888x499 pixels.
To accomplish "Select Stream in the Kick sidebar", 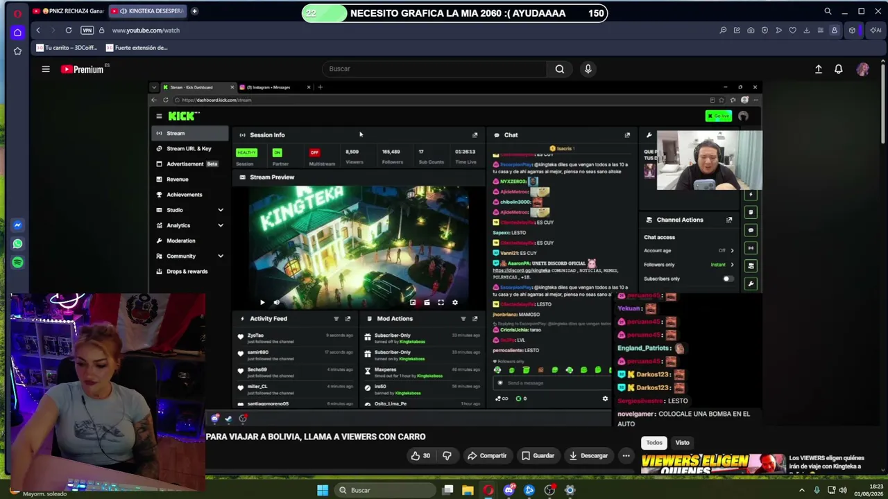I will [x=191, y=133].
